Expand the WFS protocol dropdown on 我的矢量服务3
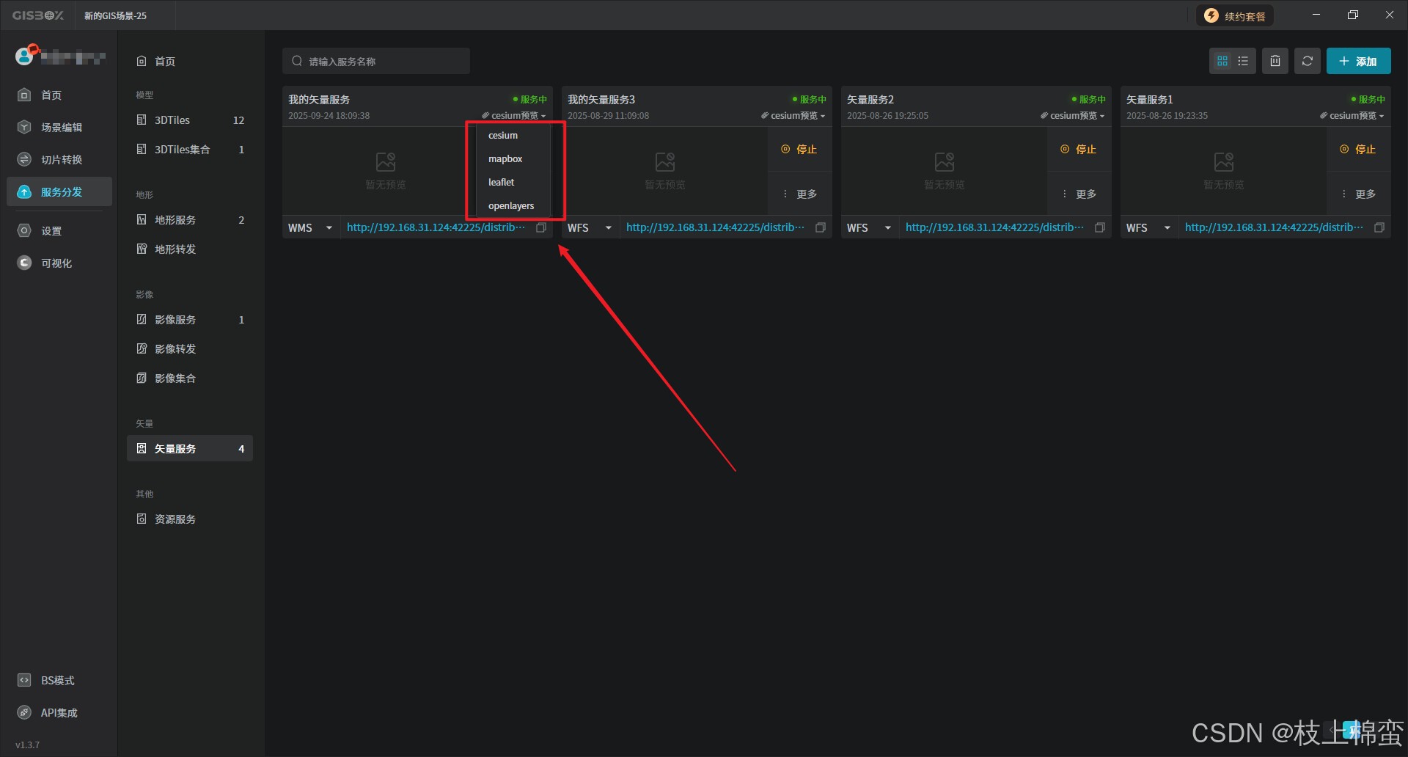Screen dimensions: 1408x757 pos(609,227)
